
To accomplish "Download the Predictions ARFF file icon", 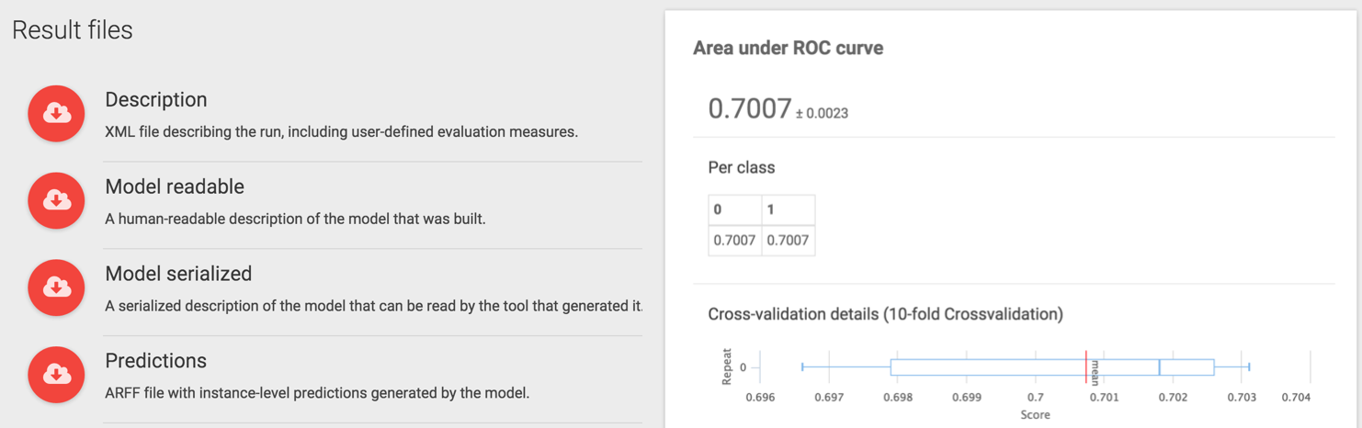I will point(56,375).
